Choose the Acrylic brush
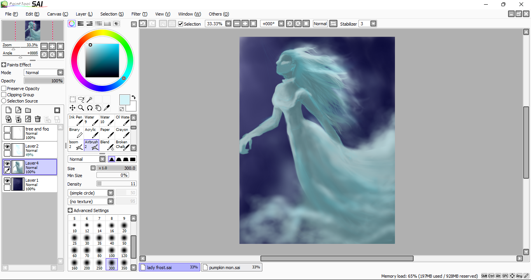The width and height of the screenshot is (531, 280). point(91,133)
